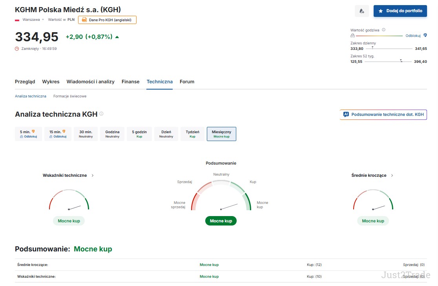Click the KGHM Polska Miedź s.a. (KGH) title
Screen dimensions: 438x286
[x=68, y=9]
